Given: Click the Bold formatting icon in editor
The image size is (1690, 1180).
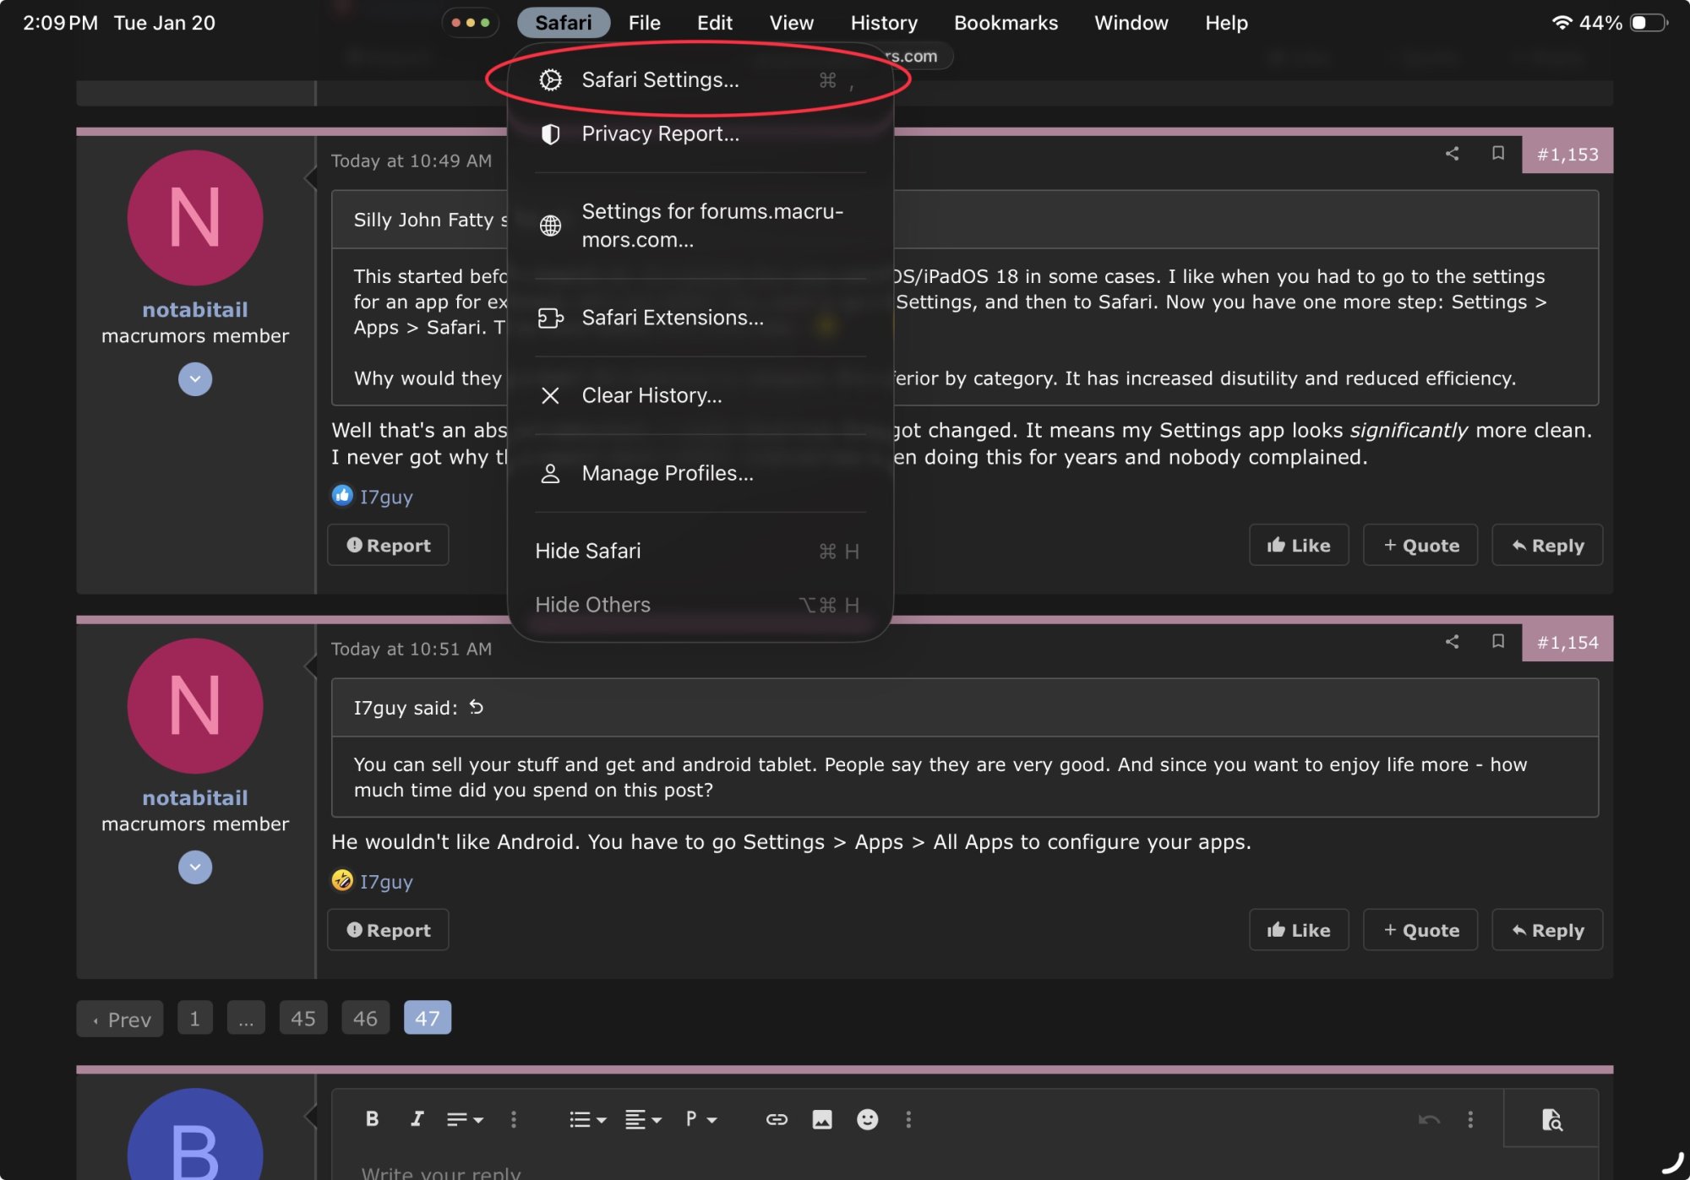Looking at the screenshot, I should coord(372,1119).
